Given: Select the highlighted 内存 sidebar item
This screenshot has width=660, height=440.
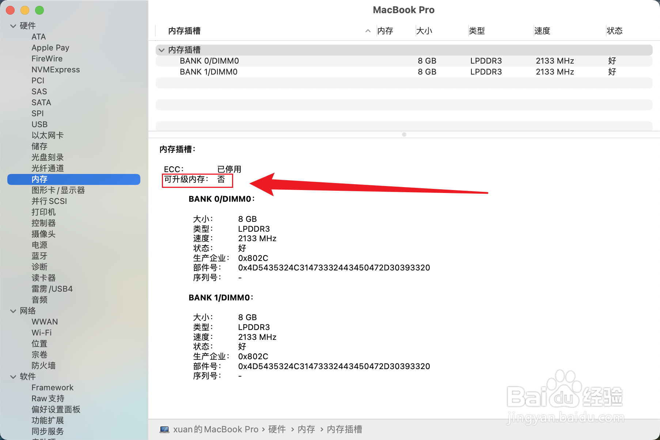Looking at the screenshot, I should [74, 179].
